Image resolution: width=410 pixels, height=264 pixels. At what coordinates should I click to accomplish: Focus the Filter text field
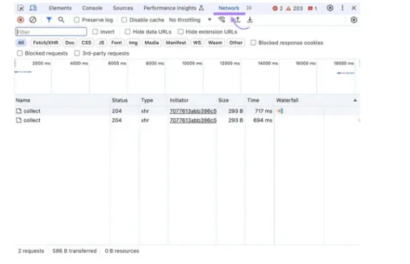pyautogui.click(x=51, y=32)
